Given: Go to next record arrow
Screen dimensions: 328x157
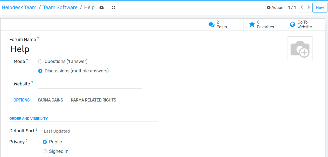Looking at the screenshot, I should pos(308,7).
